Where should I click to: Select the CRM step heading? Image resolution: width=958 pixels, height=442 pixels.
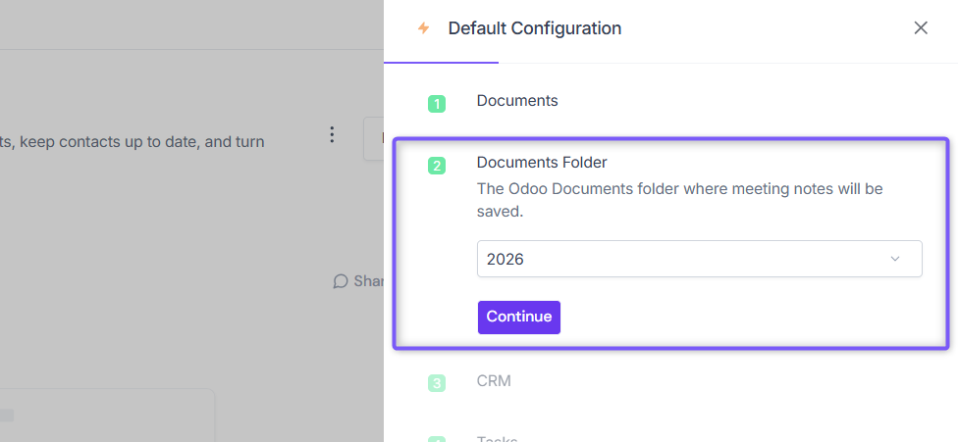click(x=494, y=381)
